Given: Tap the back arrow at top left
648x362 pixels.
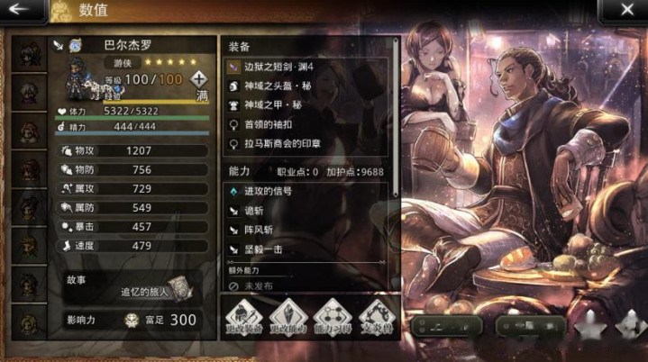Looking at the screenshot, I should pyautogui.click(x=19, y=9).
